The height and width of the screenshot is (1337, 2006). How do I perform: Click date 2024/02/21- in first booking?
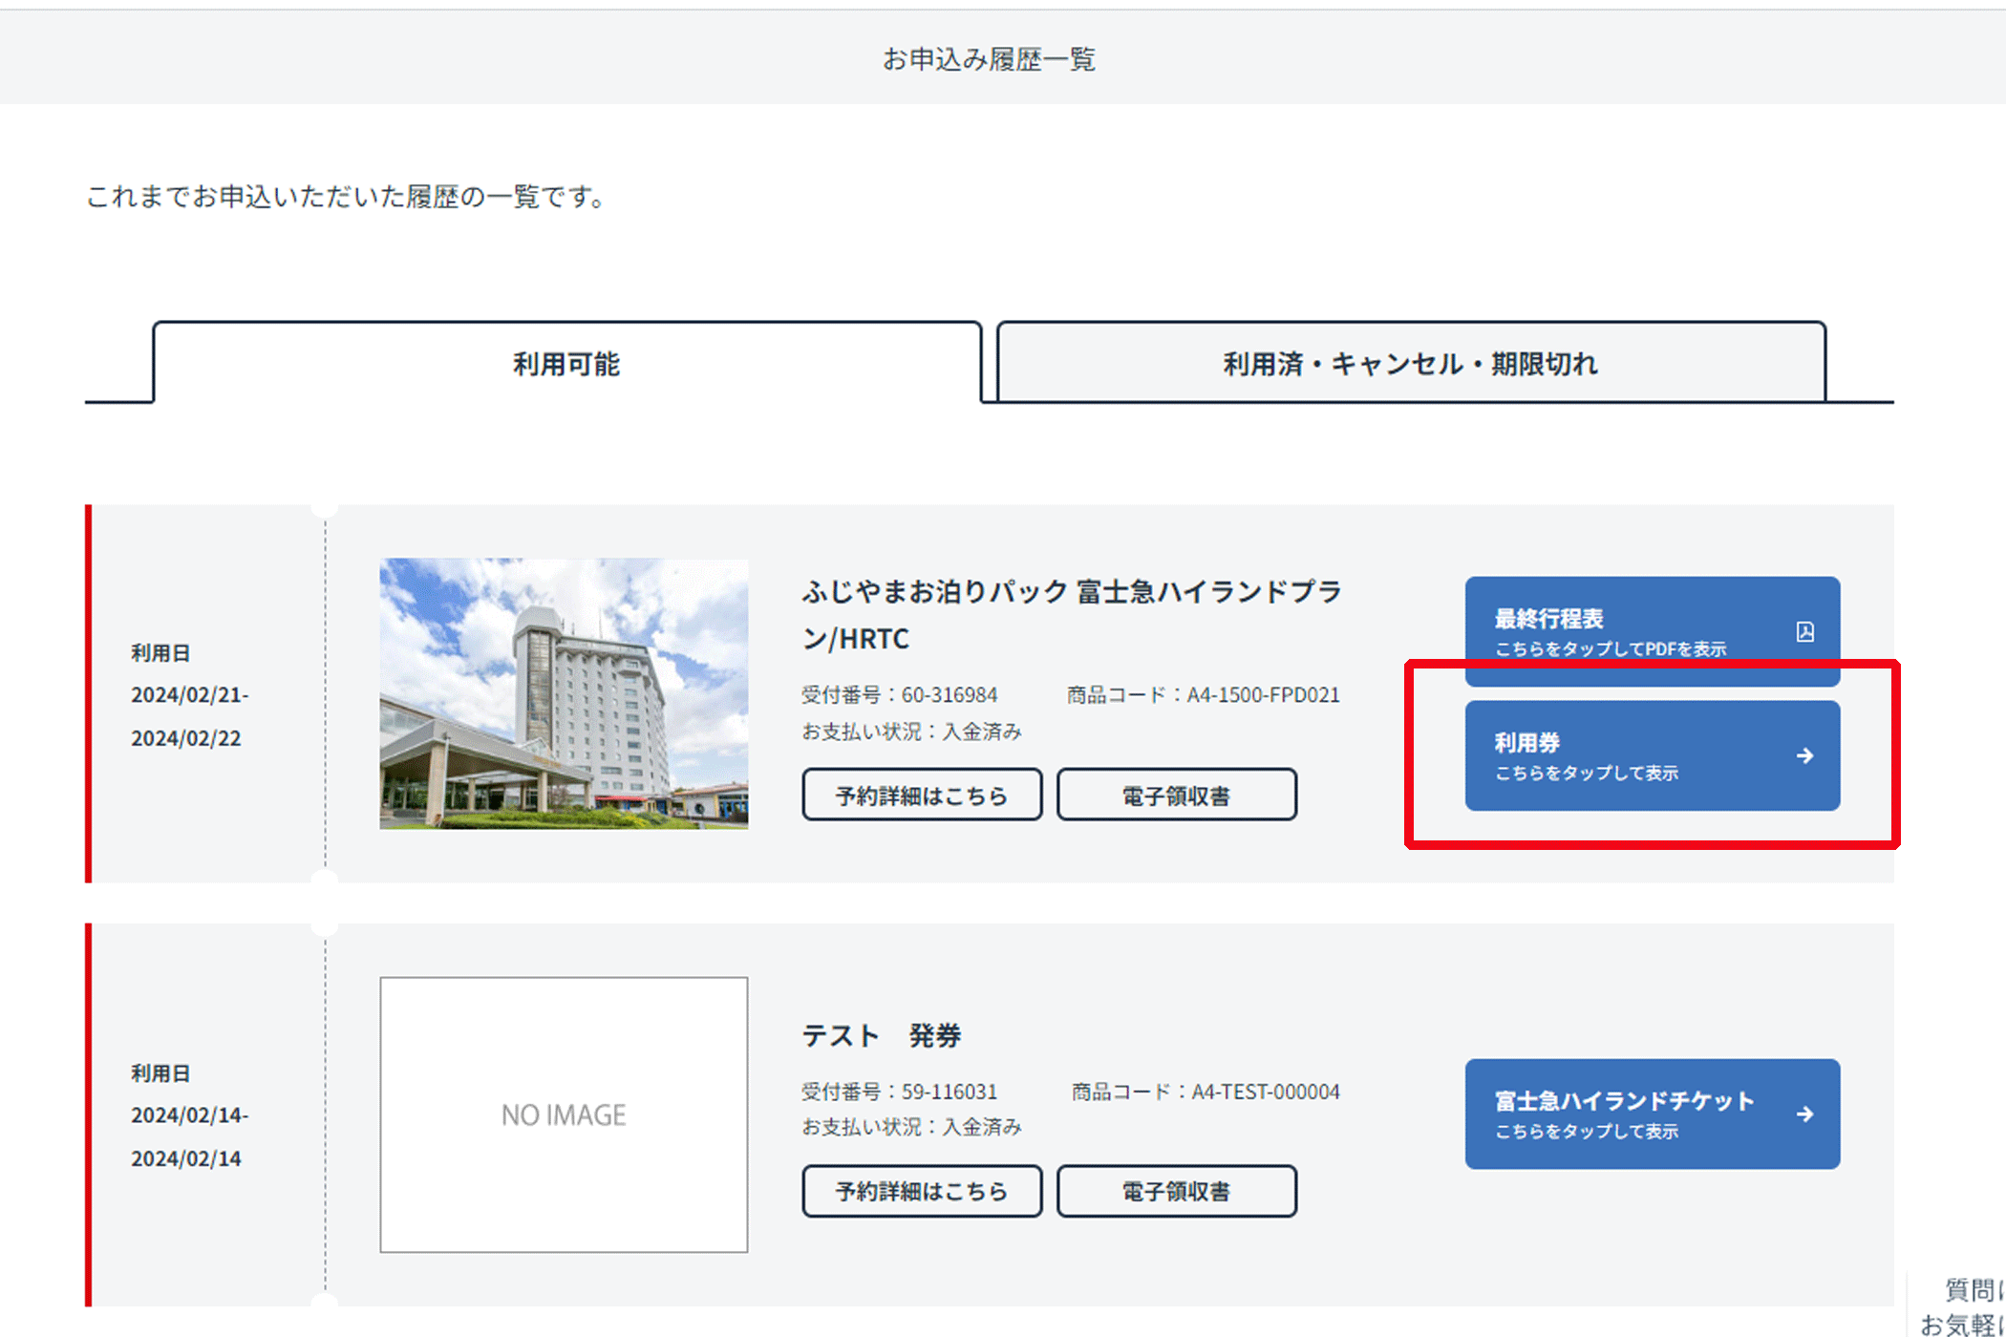(189, 694)
